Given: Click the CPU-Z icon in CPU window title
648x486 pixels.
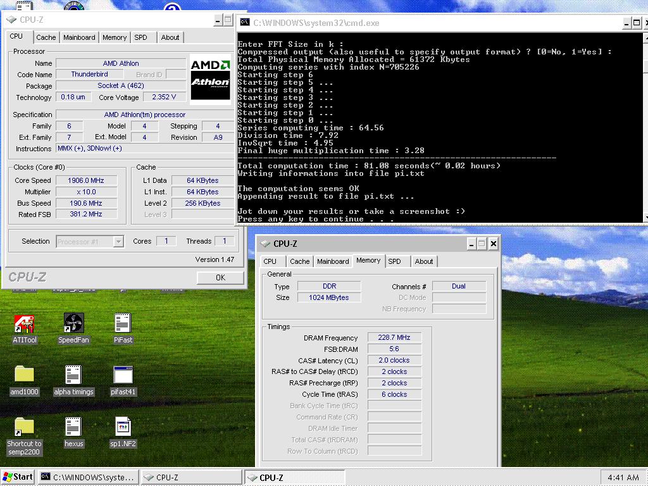Looking at the screenshot, I should [x=11, y=20].
